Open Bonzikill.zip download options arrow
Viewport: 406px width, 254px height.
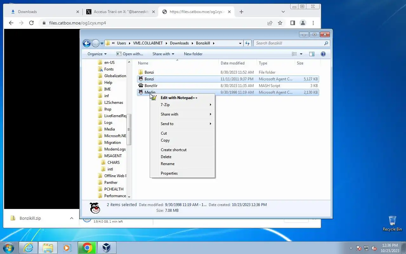click(x=72, y=218)
